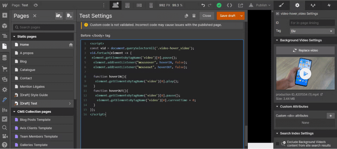Select the [Draft] Style Guide page
Screen dimensions: 337x149
[x=43, y=95]
